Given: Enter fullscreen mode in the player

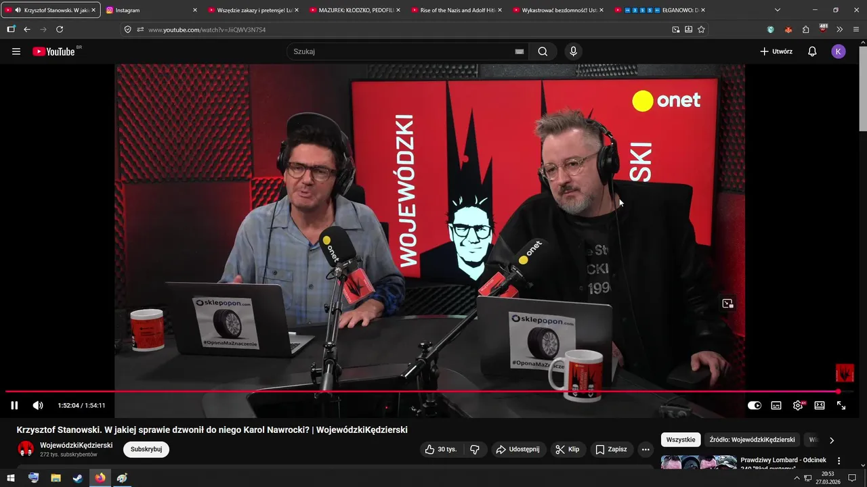Looking at the screenshot, I should pos(841,405).
